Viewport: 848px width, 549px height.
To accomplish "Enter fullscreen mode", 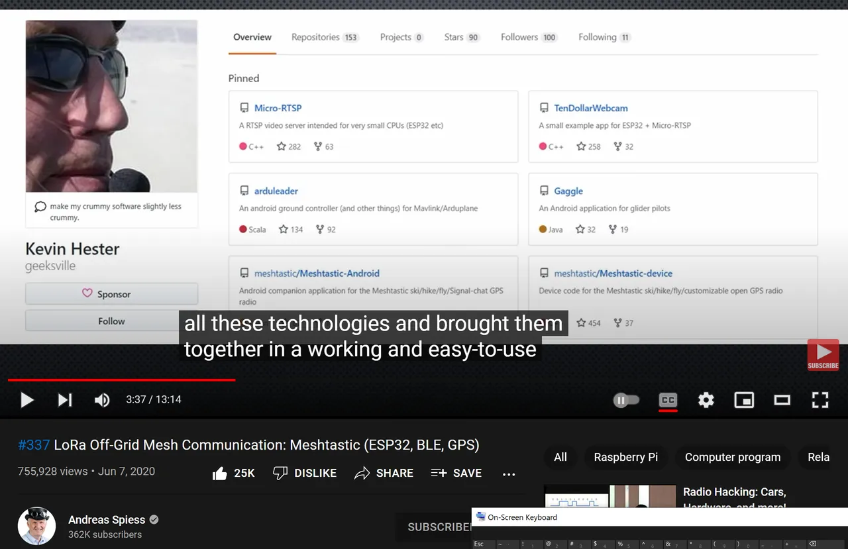I will [x=820, y=400].
